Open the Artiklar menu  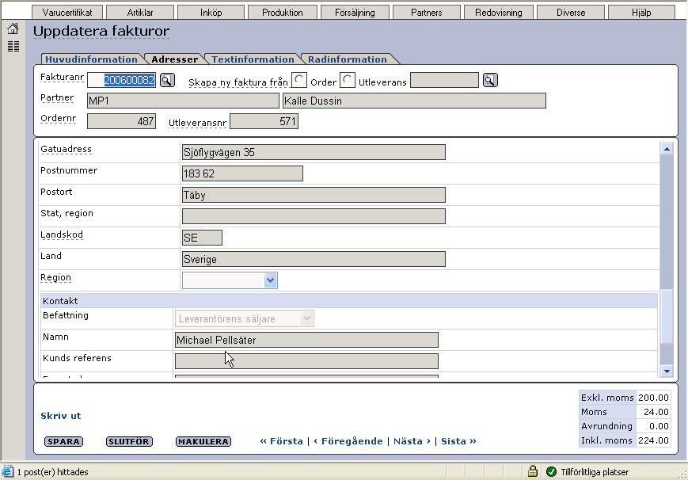140,13
